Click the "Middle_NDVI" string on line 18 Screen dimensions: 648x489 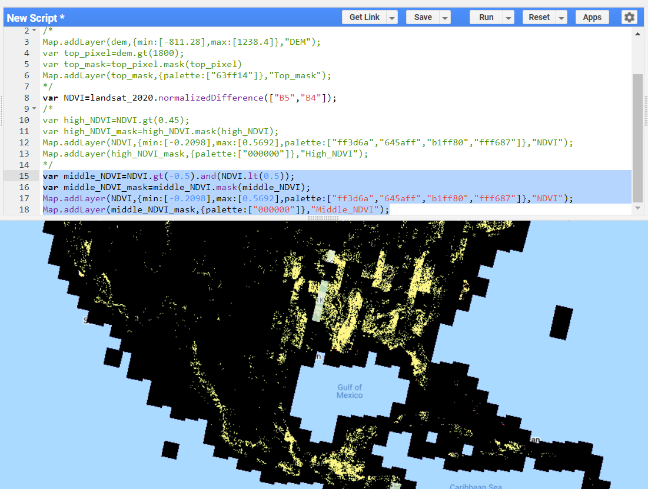345,209
